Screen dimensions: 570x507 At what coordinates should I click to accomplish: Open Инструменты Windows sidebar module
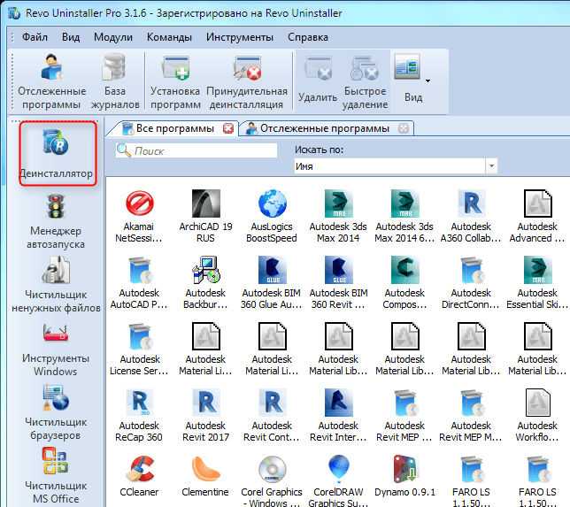coord(56,350)
